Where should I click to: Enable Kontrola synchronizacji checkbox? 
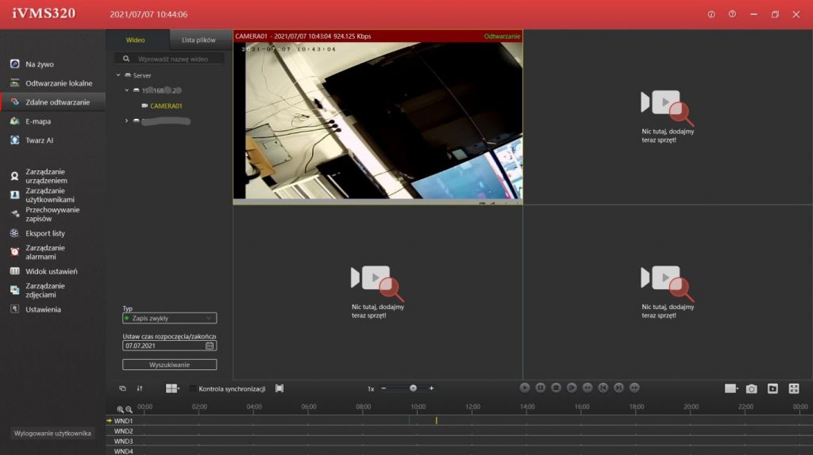pyautogui.click(x=193, y=388)
